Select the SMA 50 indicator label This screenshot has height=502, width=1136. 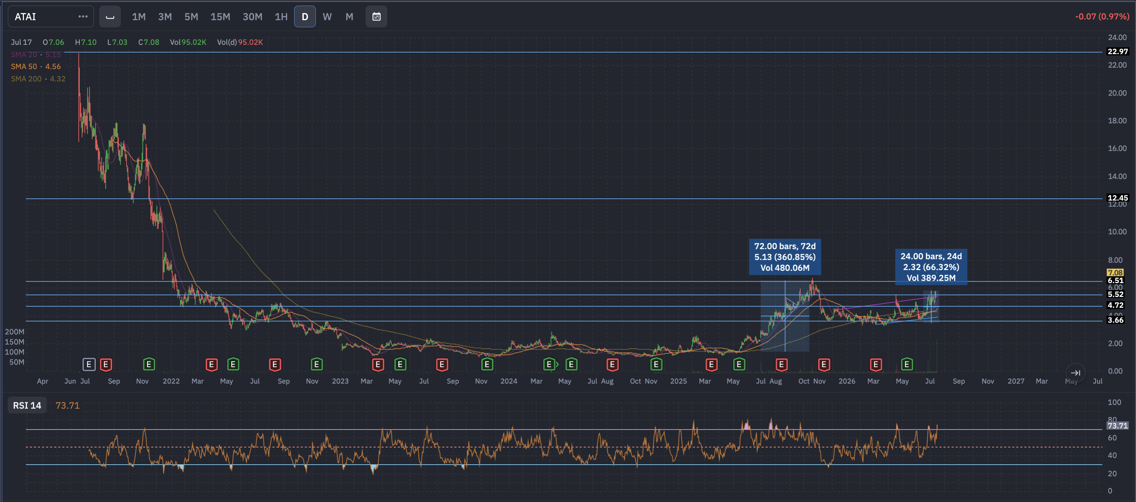(36, 66)
